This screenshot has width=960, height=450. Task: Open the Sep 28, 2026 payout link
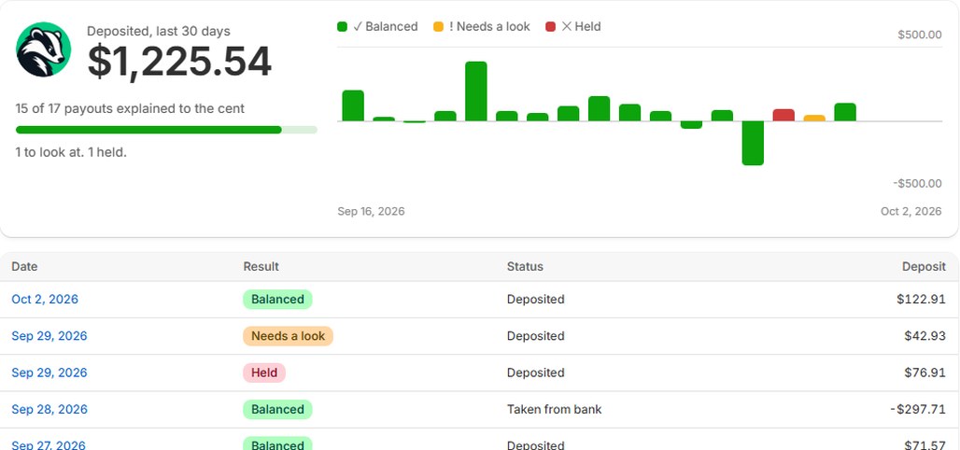49,410
